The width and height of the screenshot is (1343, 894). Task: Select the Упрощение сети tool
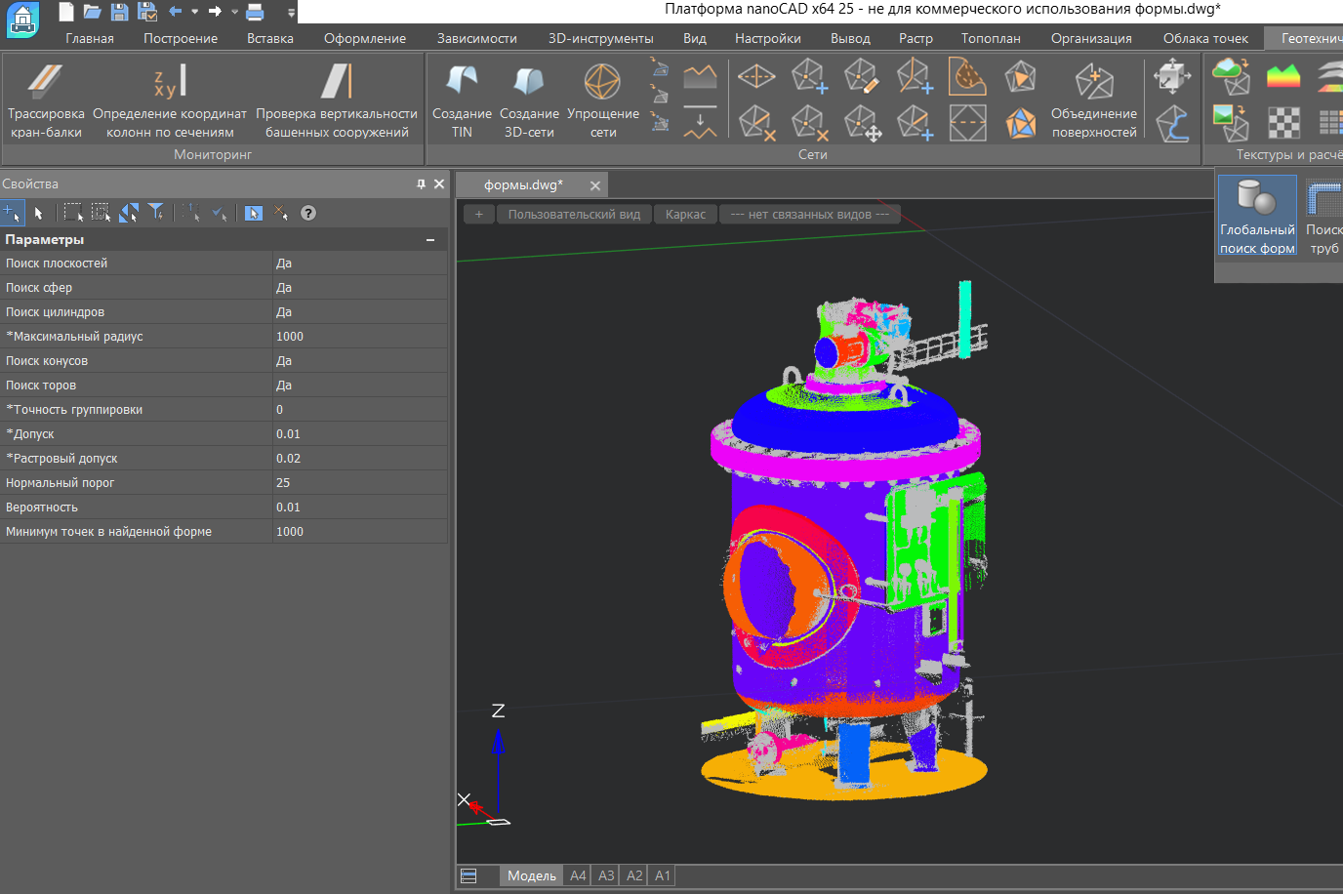[x=602, y=98]
